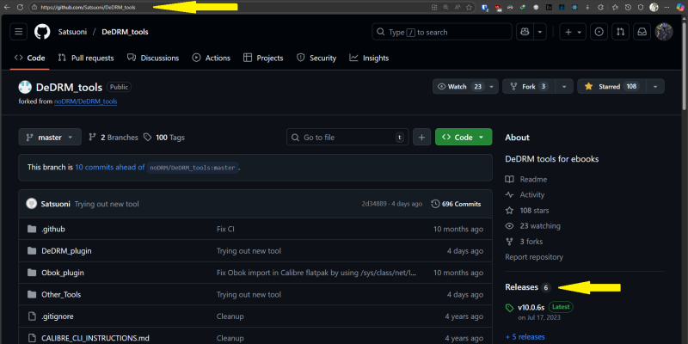The height and width of the screenshot is (344, 688).
Task: Open the noDRM/DeDRM_tools fork source link
Action: [x=84, y=101]
